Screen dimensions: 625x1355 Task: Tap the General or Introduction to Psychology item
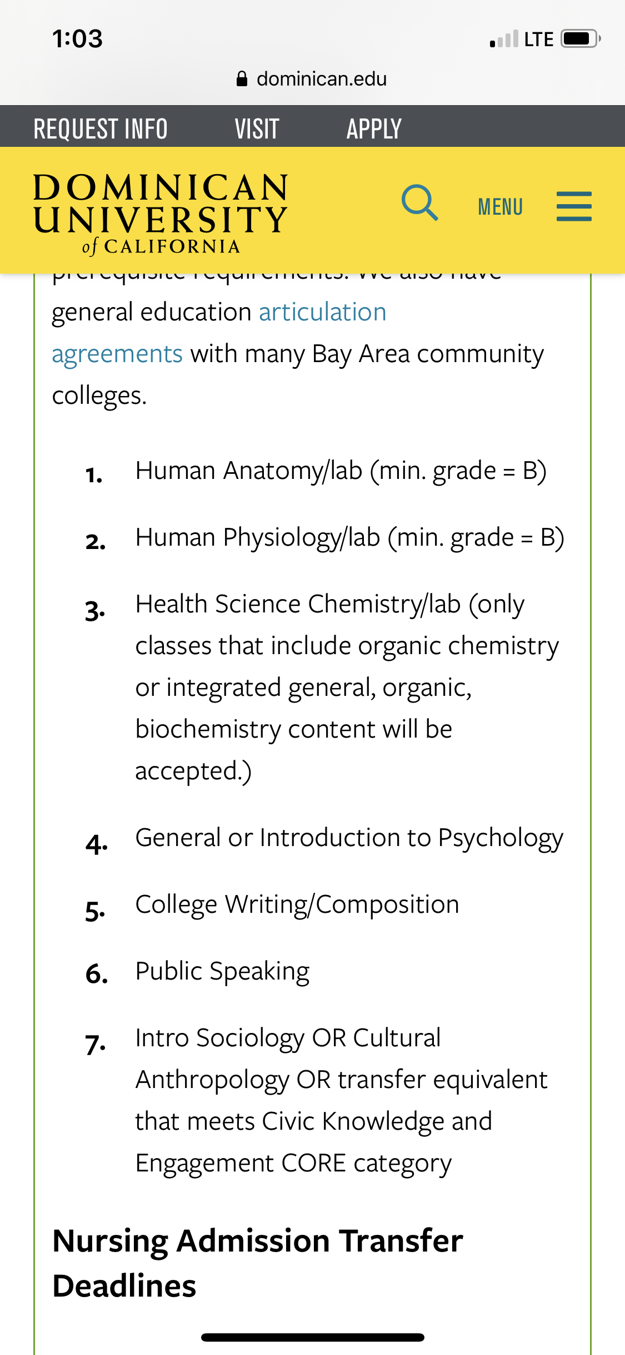[349, 838]
